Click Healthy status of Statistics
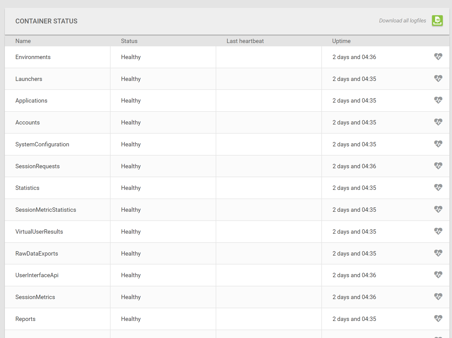Screen dimensions: 452x338 [131, 188]
